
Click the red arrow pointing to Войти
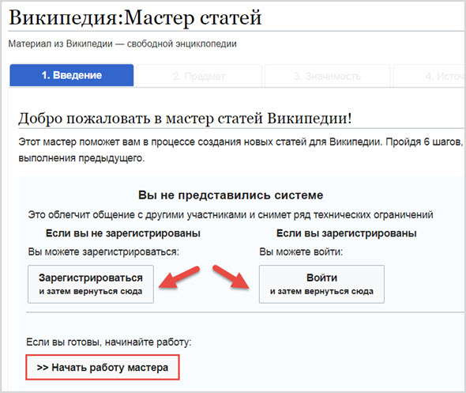(231, 277)
